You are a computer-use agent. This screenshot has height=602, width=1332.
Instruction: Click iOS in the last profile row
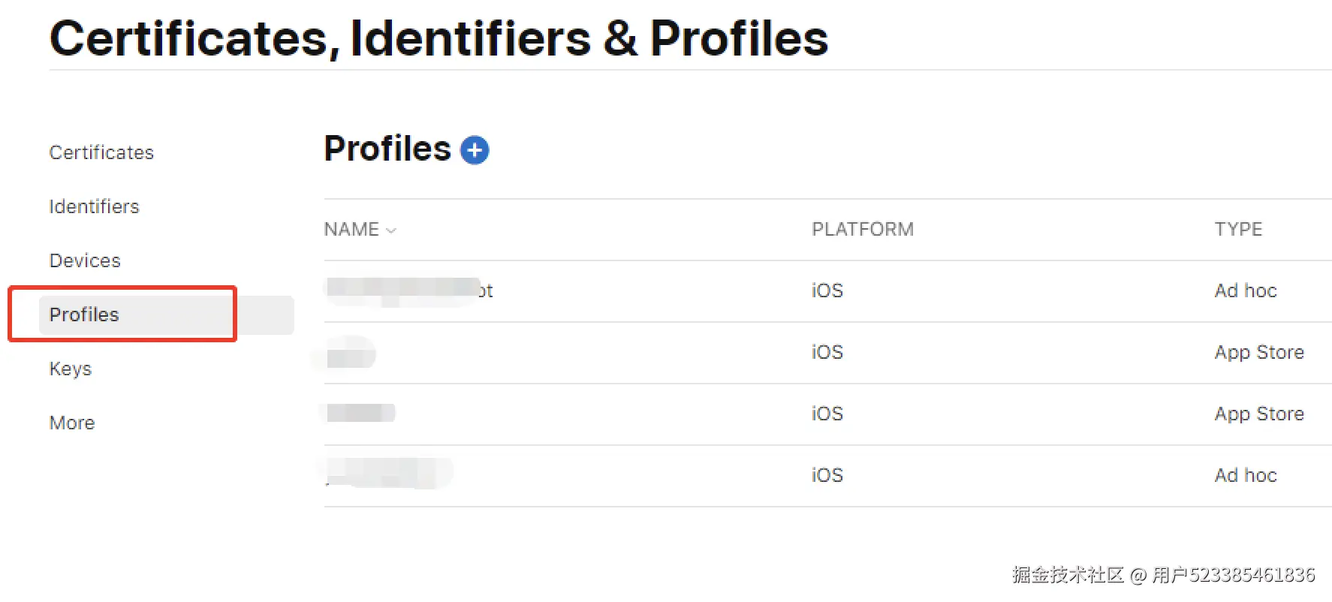pos(827,475)
